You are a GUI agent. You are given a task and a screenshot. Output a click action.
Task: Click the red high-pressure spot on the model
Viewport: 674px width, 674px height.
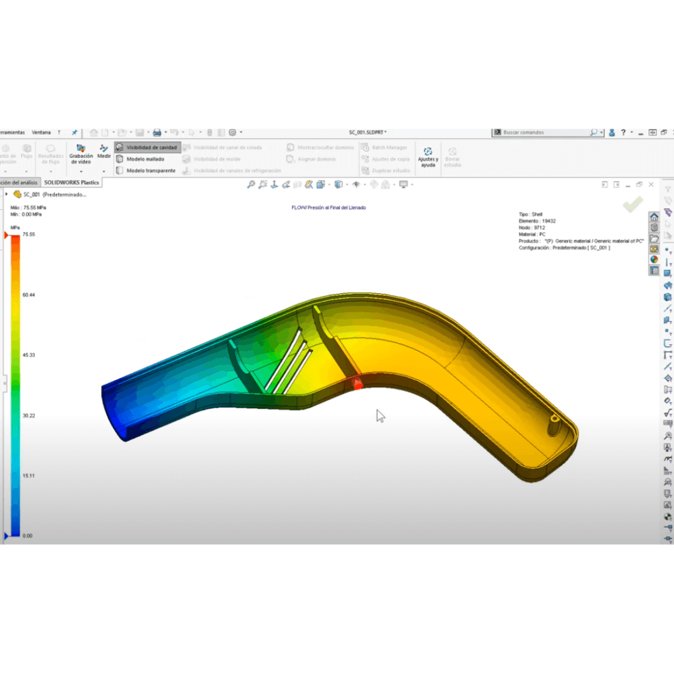click(x=358, y=383)
